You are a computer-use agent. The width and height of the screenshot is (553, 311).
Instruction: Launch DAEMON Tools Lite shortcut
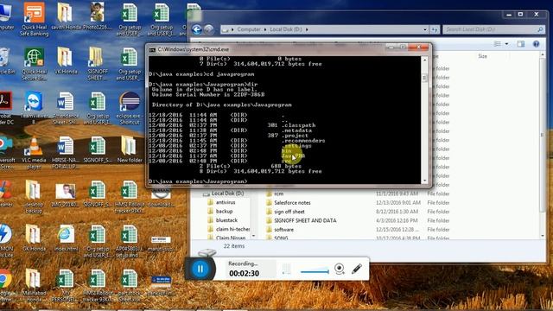(x=5, y=241)
